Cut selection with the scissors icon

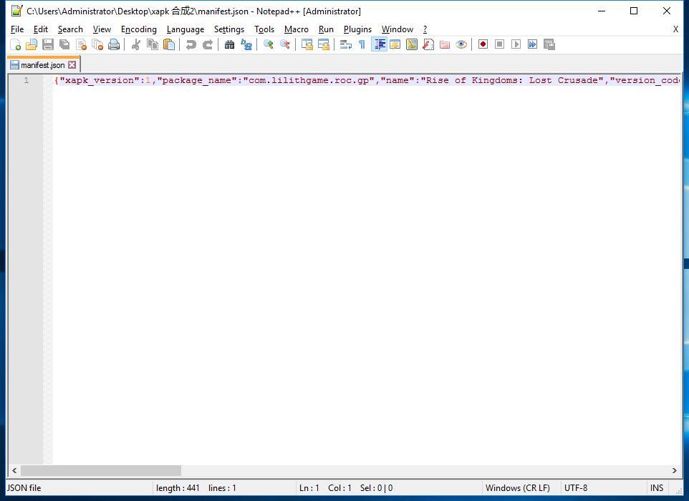[136, 44]
